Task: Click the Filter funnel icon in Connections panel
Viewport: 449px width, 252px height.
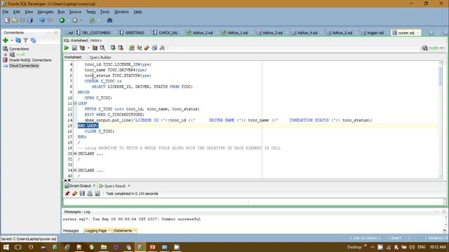Action: tap(26, 41)
